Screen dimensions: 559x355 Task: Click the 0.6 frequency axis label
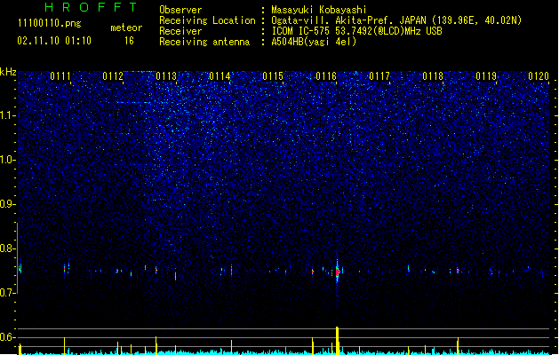8,337
